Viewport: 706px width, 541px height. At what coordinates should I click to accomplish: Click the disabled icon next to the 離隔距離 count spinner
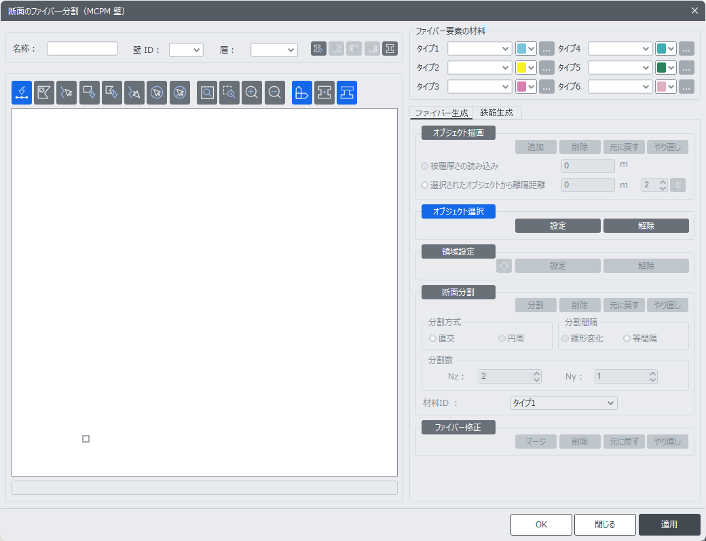[677, 185]
